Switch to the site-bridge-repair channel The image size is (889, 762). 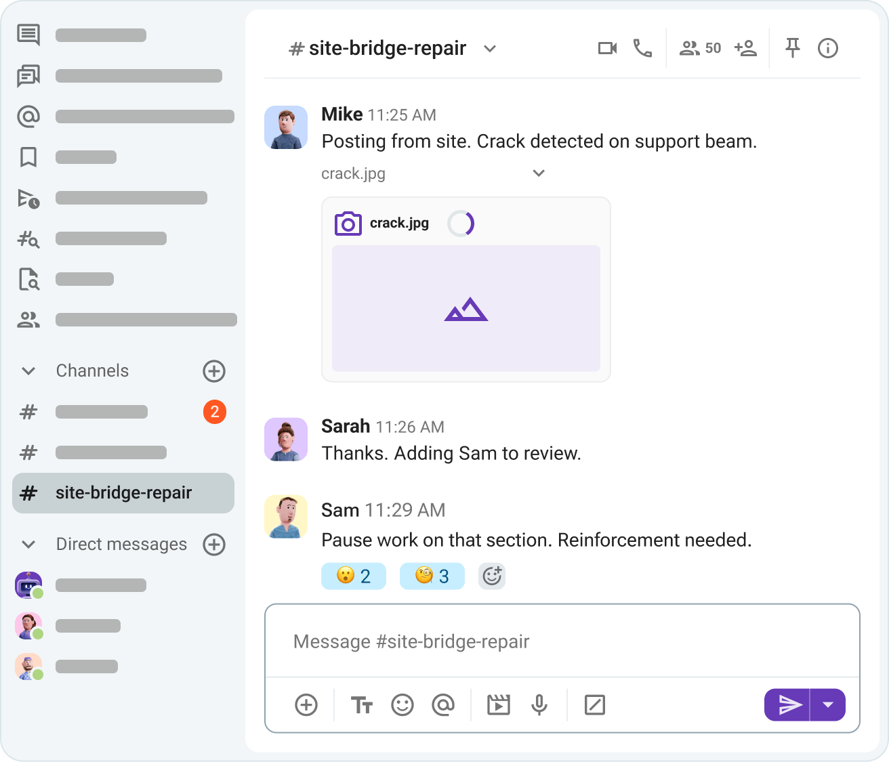[123, 493]
